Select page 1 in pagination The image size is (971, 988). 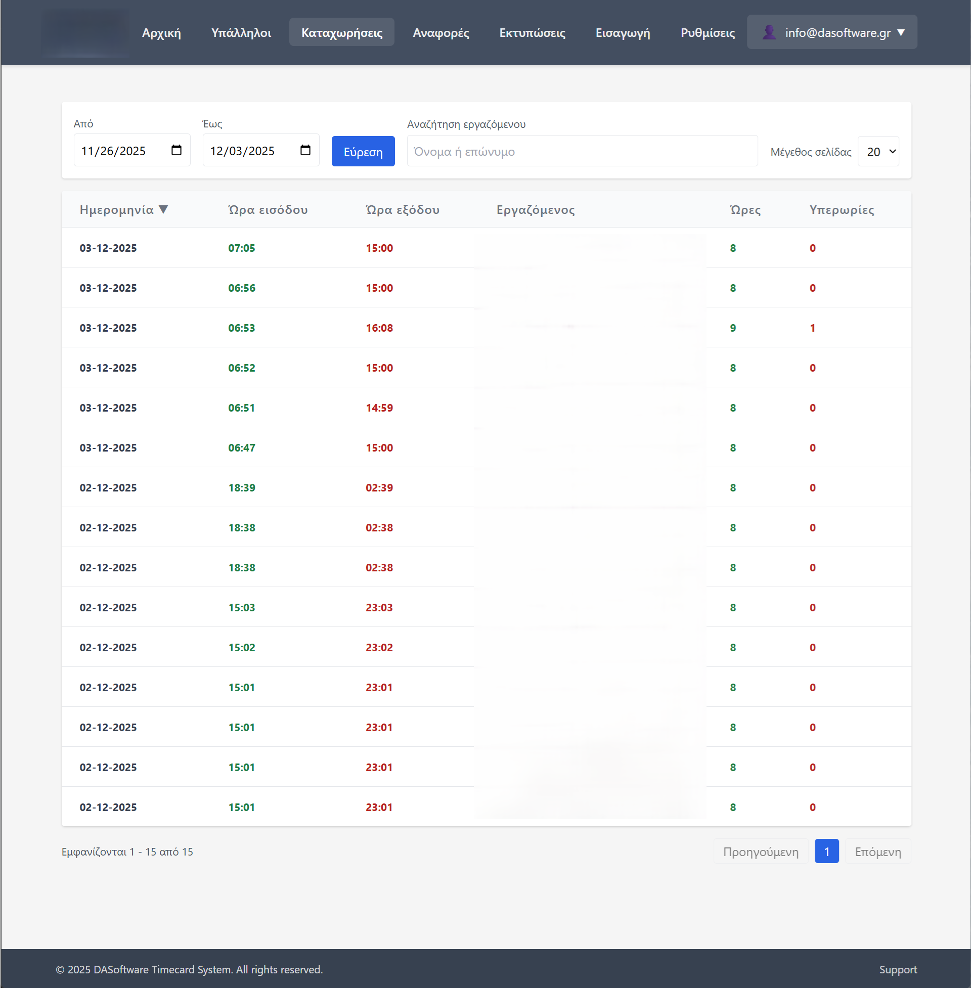pos(827,851)
